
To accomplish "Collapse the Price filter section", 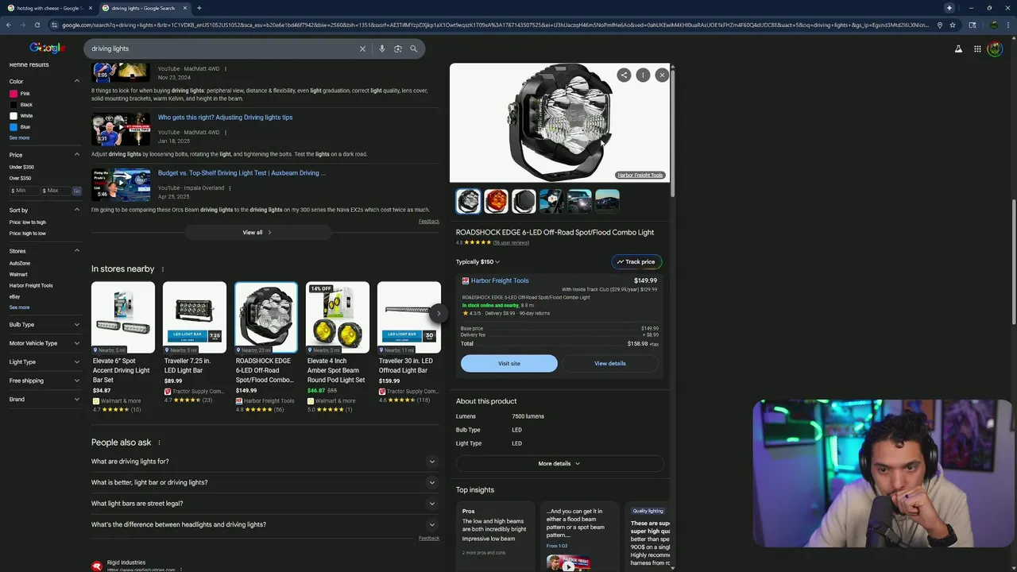I will tap(77, 154).
